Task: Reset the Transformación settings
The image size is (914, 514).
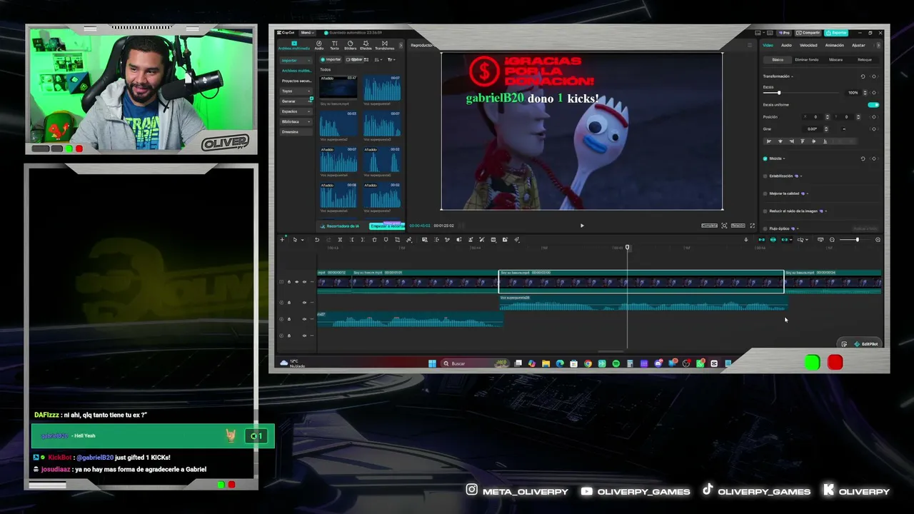Action: click(x=863, y=76)
